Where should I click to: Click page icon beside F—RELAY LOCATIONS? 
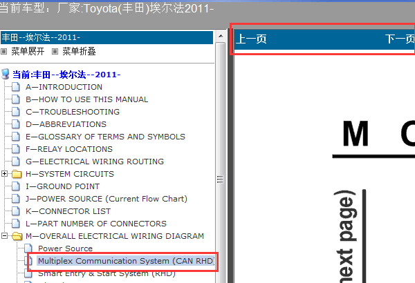tap(16, 149)
